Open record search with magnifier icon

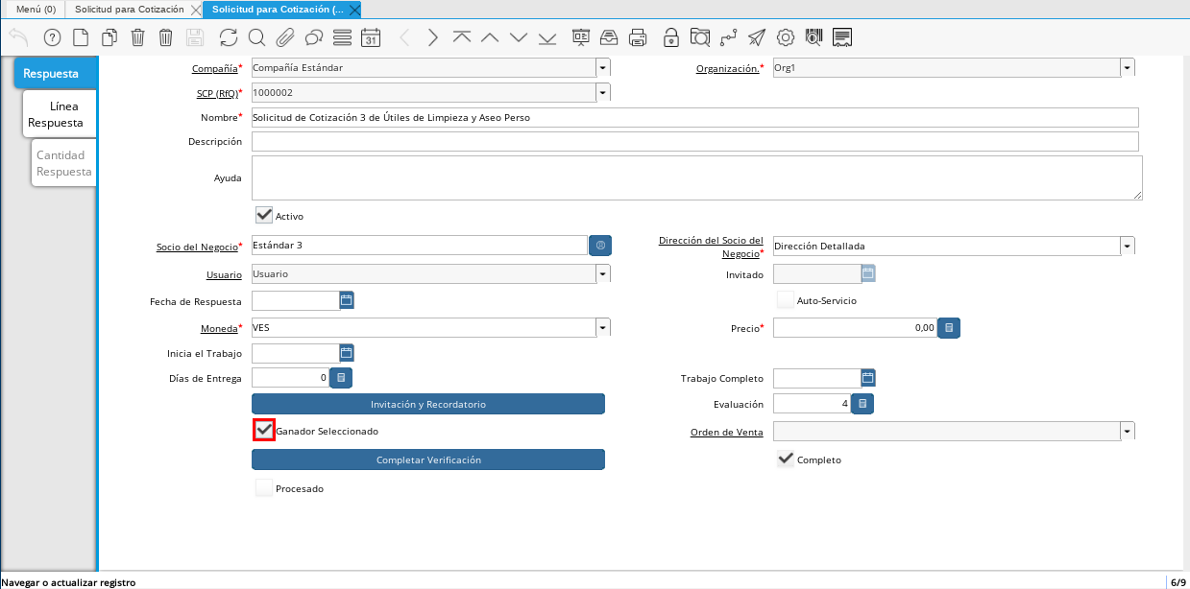256,37
